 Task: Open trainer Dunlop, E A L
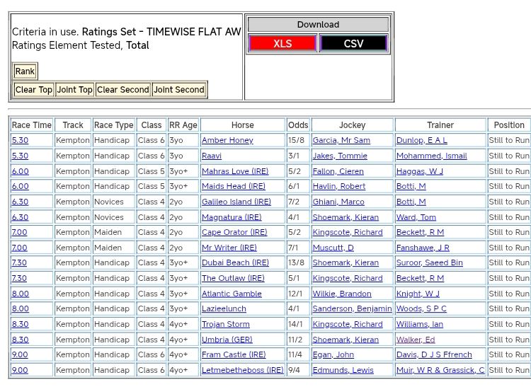pyautogui.click(x=421, y=140)
